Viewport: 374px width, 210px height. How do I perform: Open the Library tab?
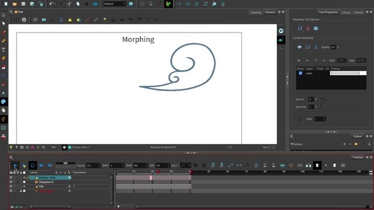click(x=346, y=12)
